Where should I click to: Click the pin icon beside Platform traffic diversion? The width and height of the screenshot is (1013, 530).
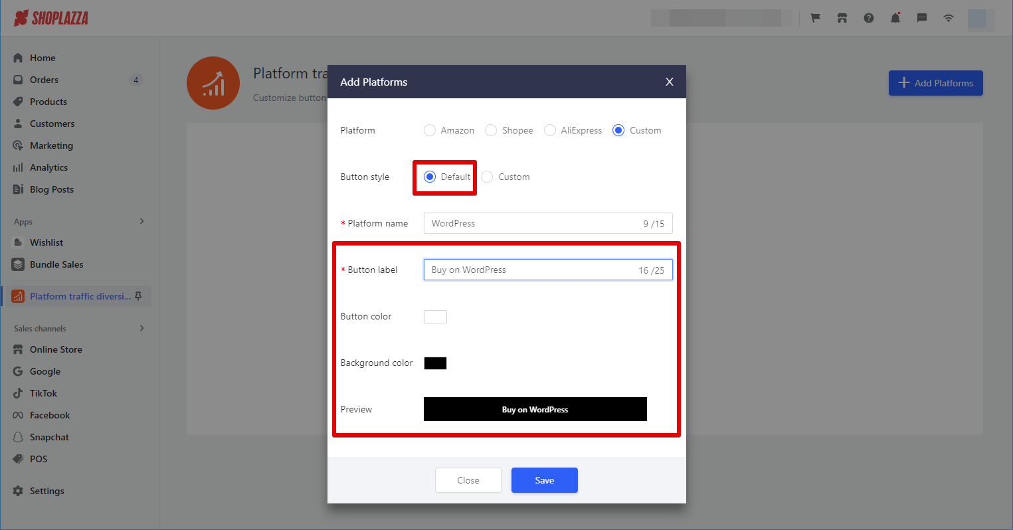click(x=138, y=296)
